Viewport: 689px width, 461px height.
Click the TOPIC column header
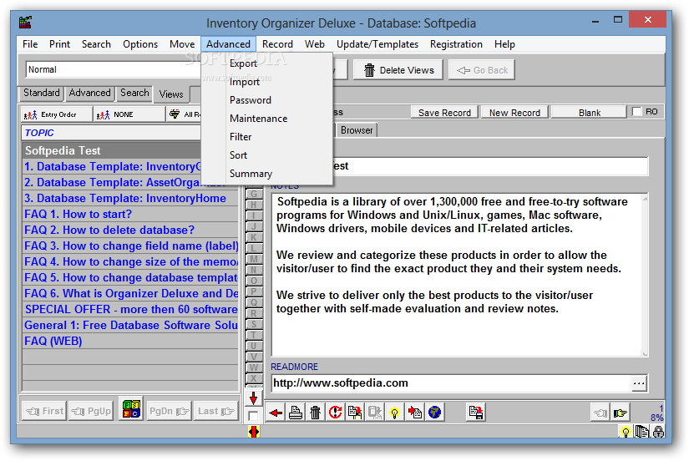click(x=111, y=133)
